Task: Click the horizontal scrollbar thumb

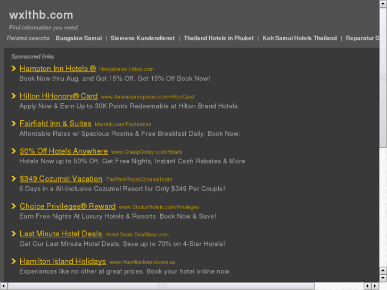Action: pyautogui.click(x=161, y=286)
